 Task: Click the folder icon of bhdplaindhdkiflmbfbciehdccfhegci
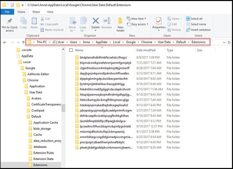77,57
